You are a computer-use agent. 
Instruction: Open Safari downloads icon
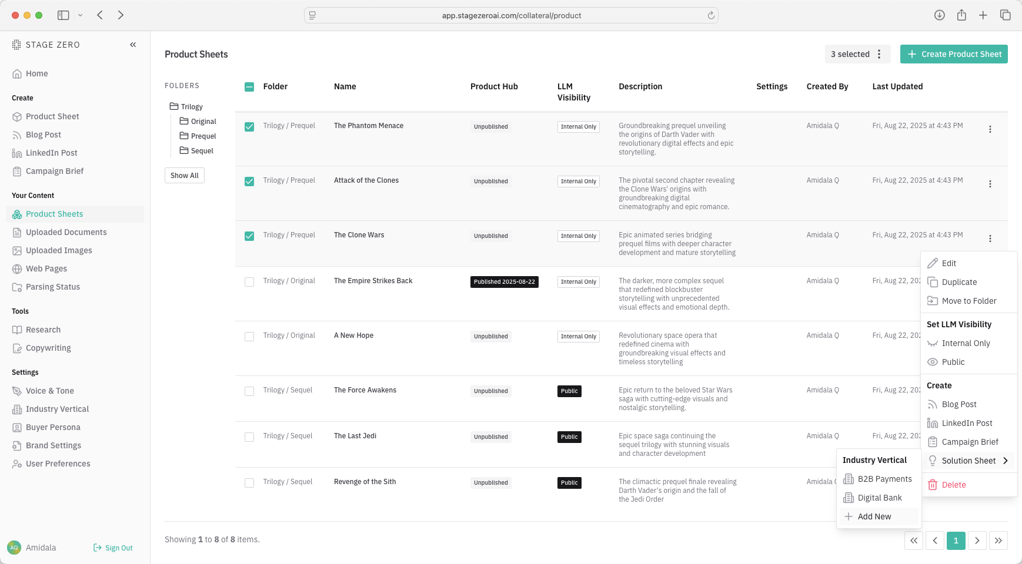[x=940, y=15]
